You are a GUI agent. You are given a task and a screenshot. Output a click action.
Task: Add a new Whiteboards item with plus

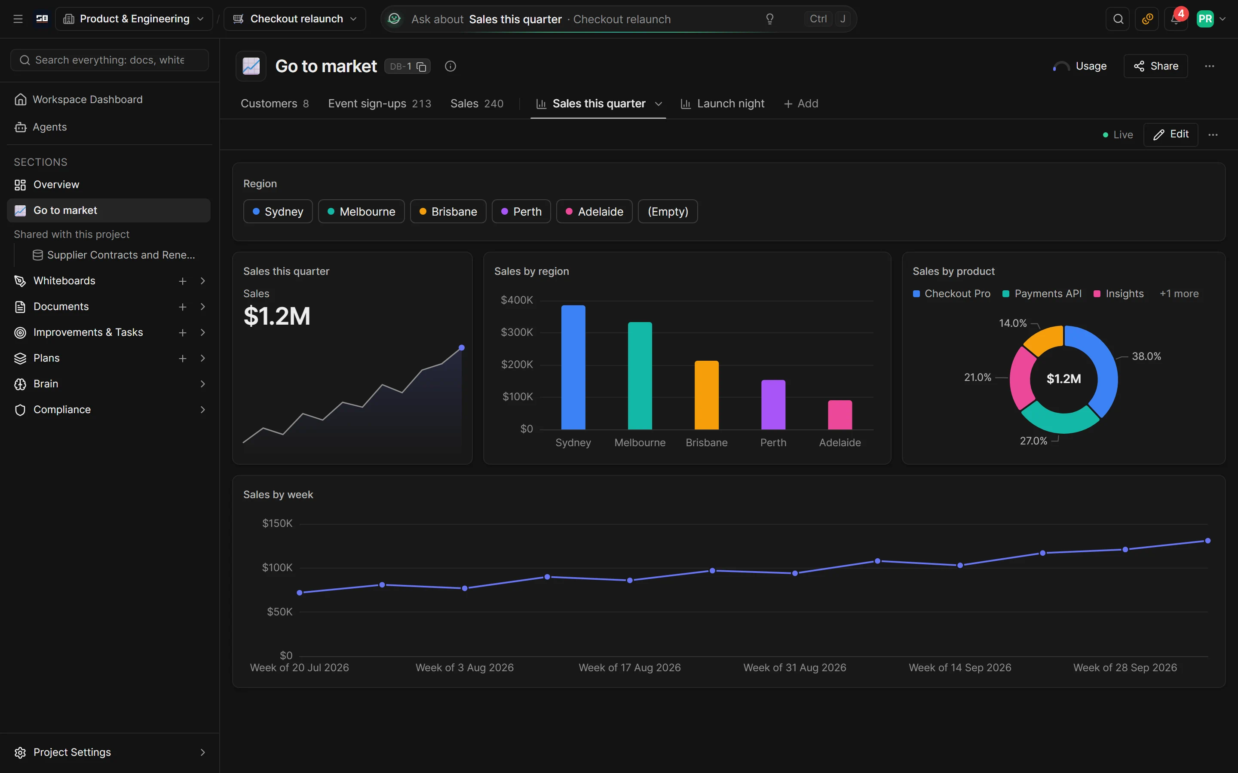(x=183, y=281)
